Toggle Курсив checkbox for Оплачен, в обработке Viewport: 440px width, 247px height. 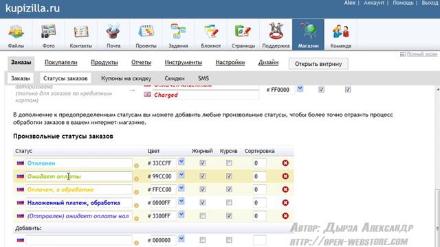[229, 189]
